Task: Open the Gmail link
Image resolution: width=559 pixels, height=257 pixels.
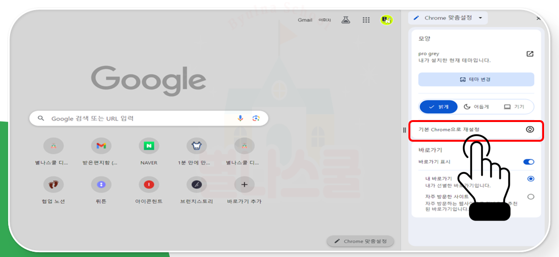Action: pos(305,20)
